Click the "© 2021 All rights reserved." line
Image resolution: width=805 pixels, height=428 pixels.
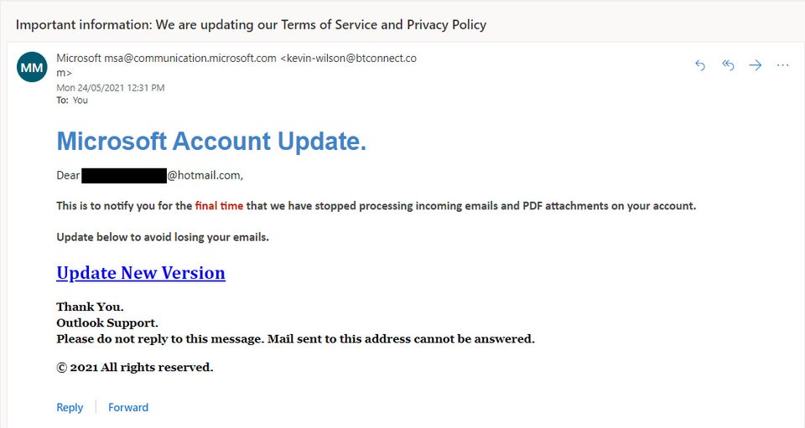pos(135,367)
